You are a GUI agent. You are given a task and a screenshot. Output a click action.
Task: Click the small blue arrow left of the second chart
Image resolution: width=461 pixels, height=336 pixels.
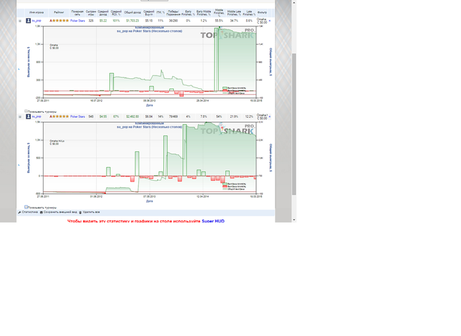19,165
